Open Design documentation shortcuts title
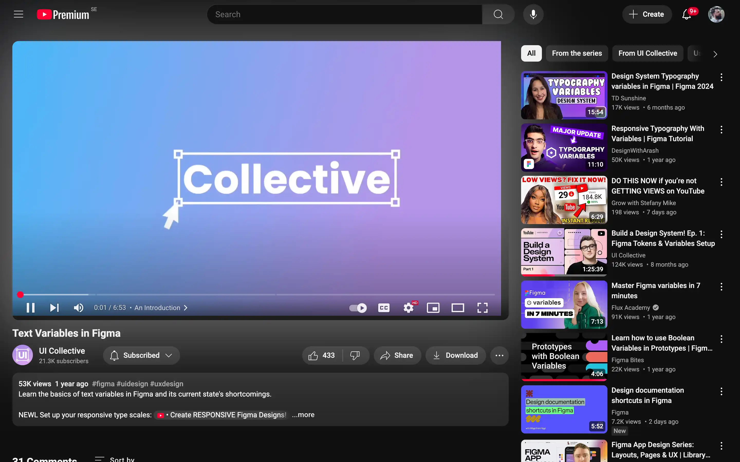 [x=647, y=395]
